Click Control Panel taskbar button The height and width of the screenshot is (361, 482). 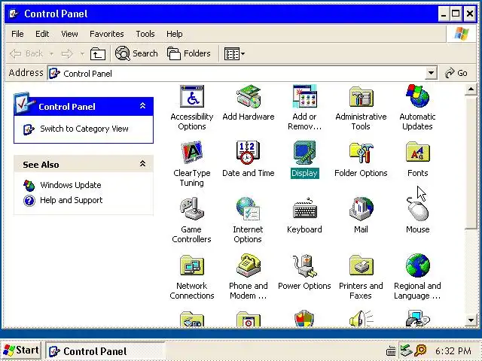click(105, 351)
